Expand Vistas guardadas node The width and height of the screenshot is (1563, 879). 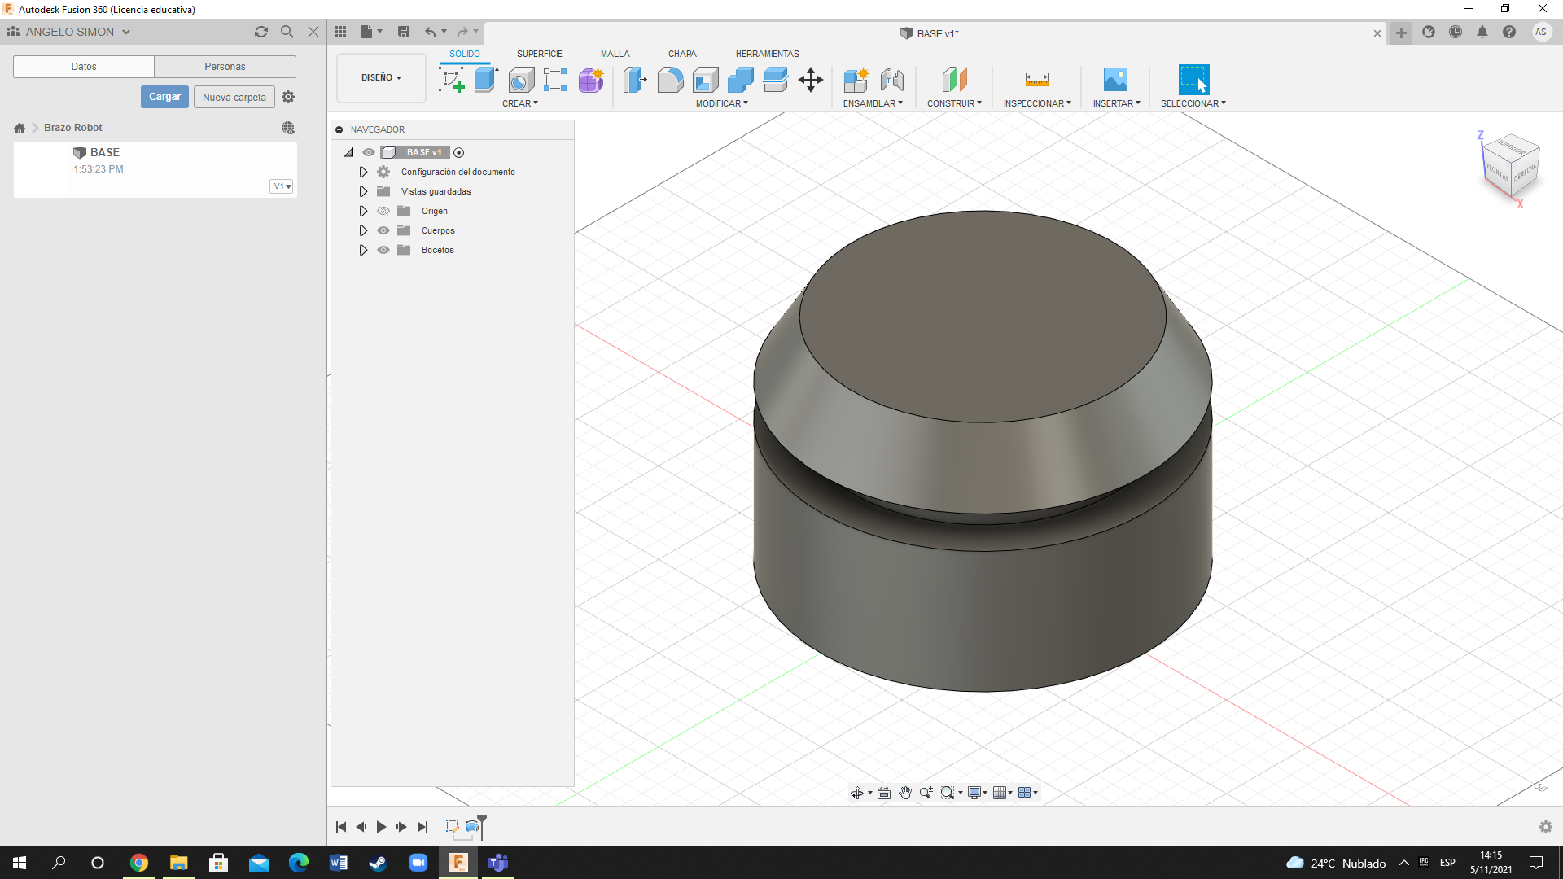[363, 191]
